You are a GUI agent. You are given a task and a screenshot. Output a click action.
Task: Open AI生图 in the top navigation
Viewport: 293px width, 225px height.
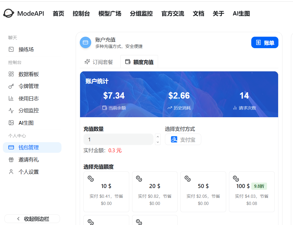(x=241, y=13)
